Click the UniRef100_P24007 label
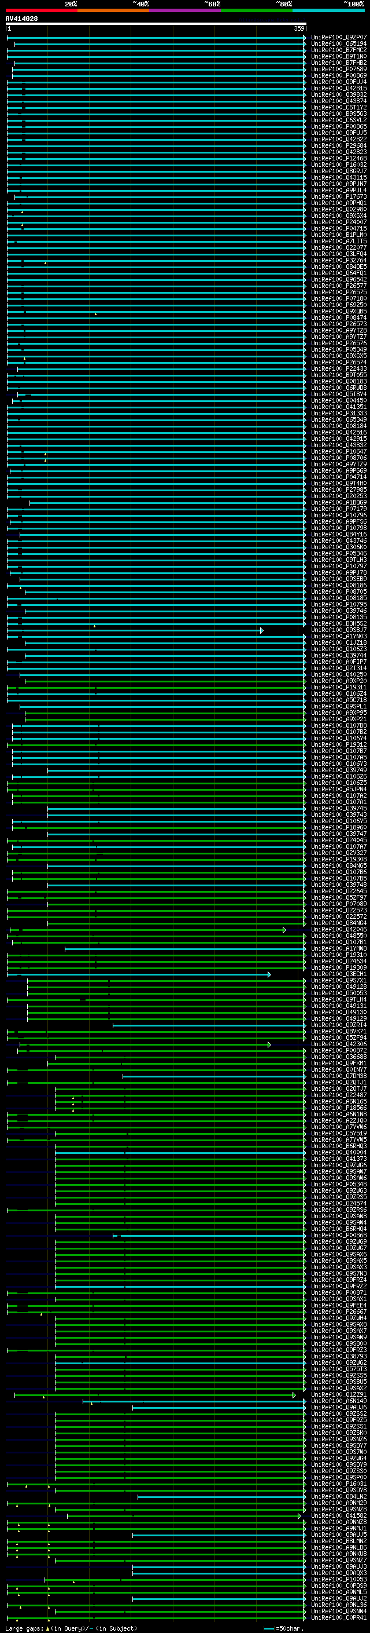 (338, 222)
